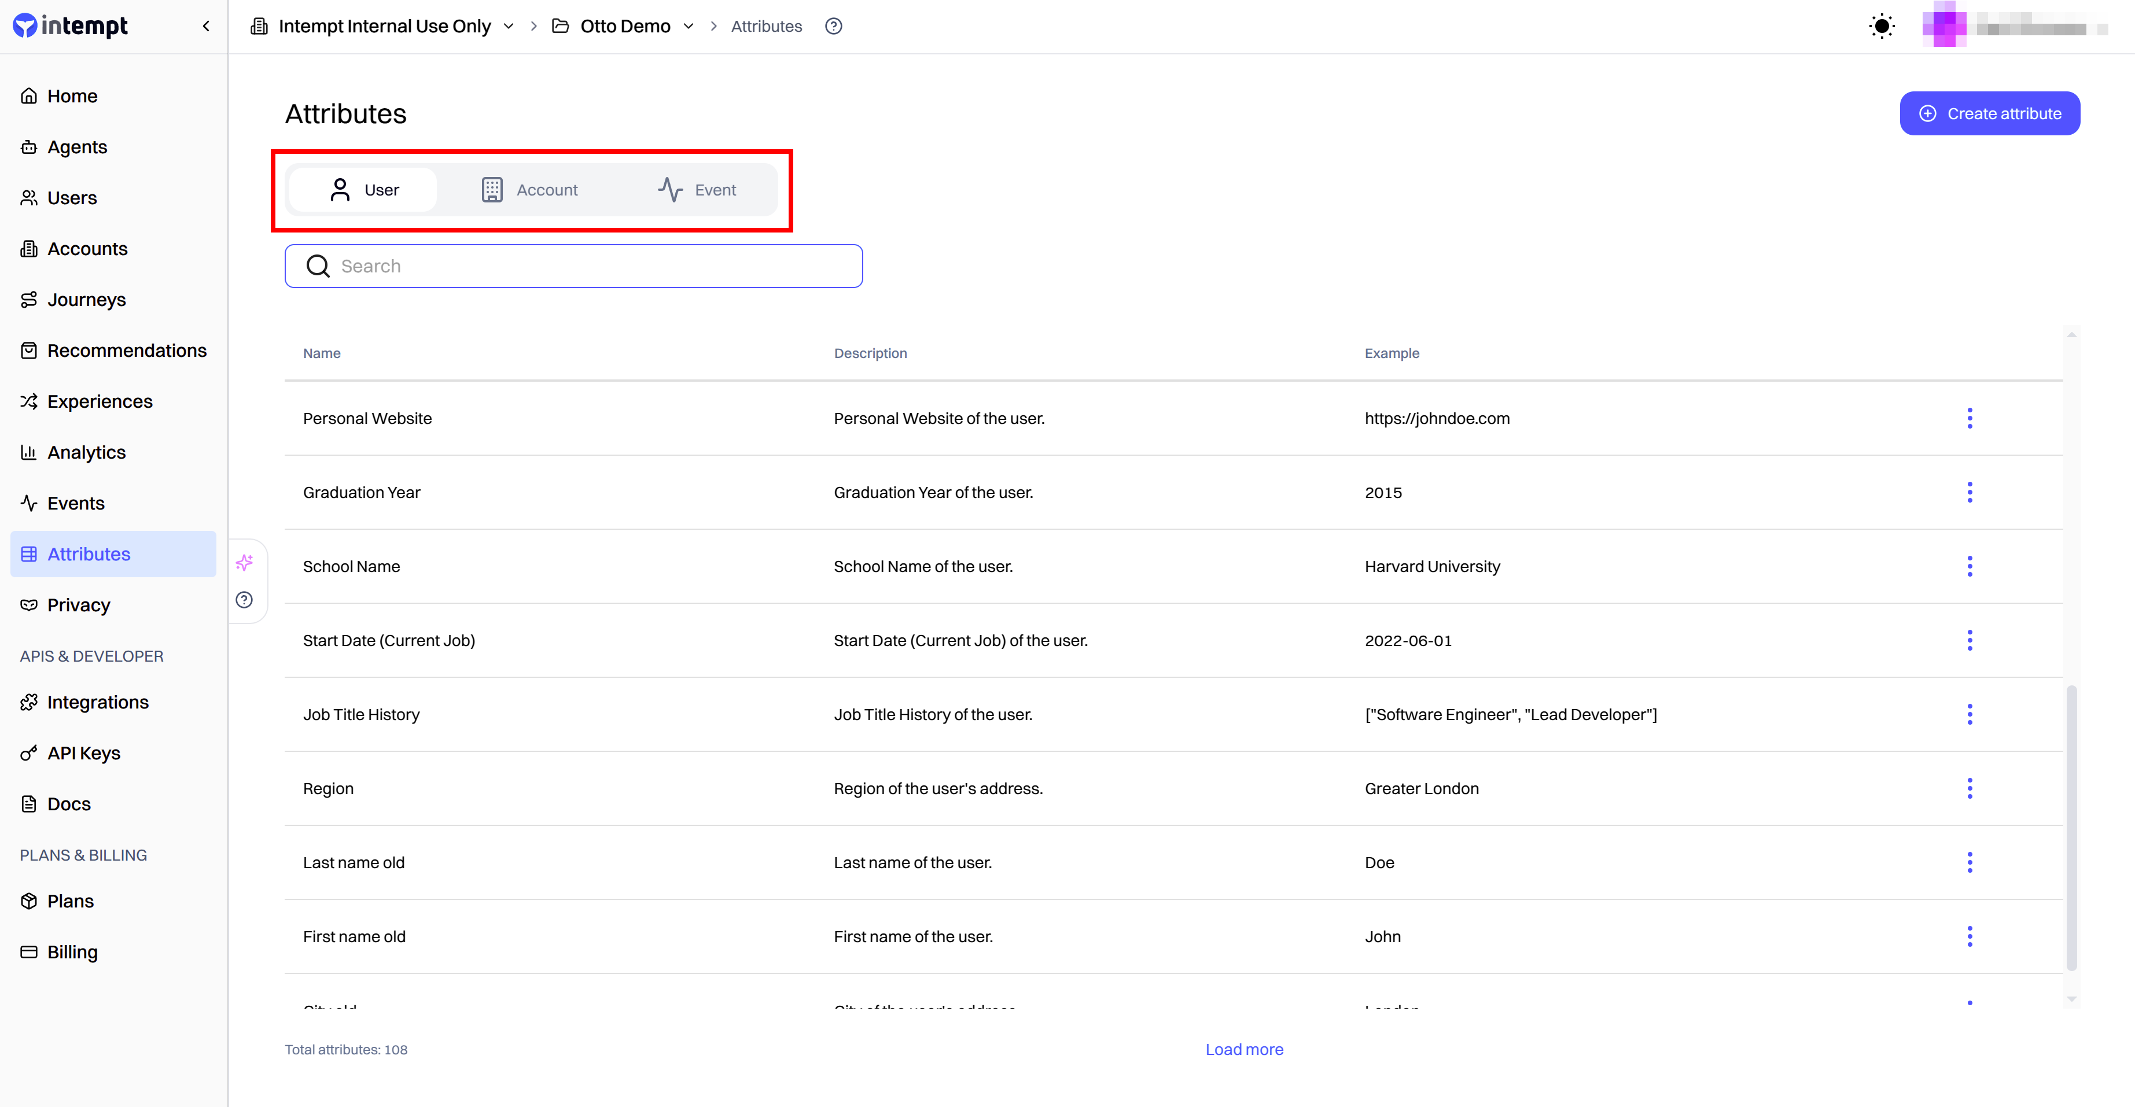Click the Create attribute button

1989,113
